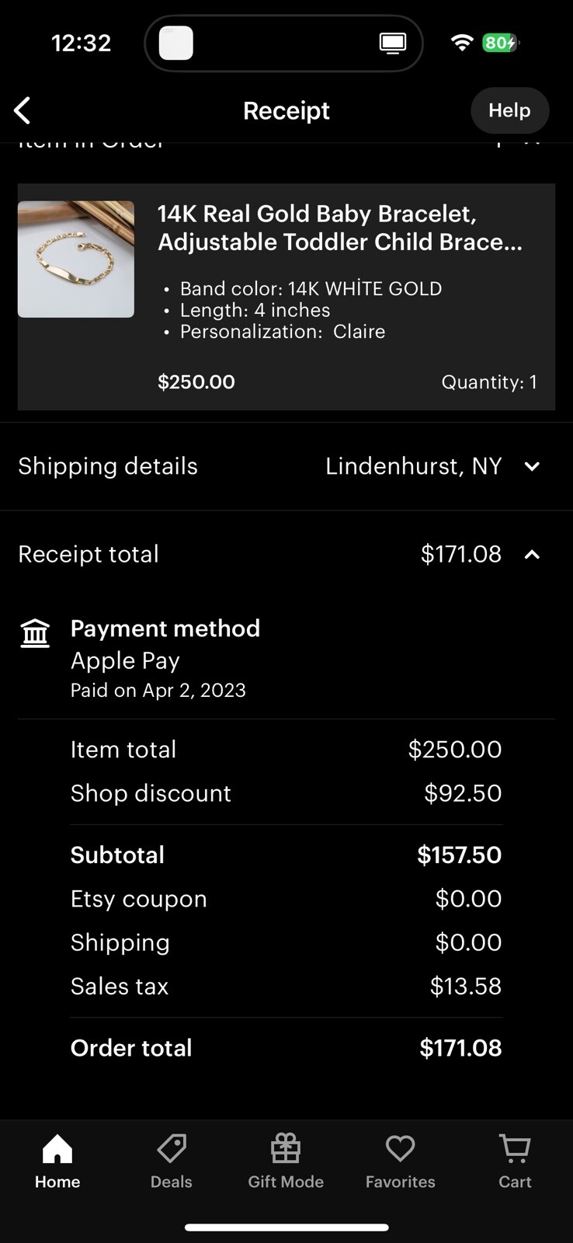
Task: Expand Shipping details chevron
Action: pos(532,466)
